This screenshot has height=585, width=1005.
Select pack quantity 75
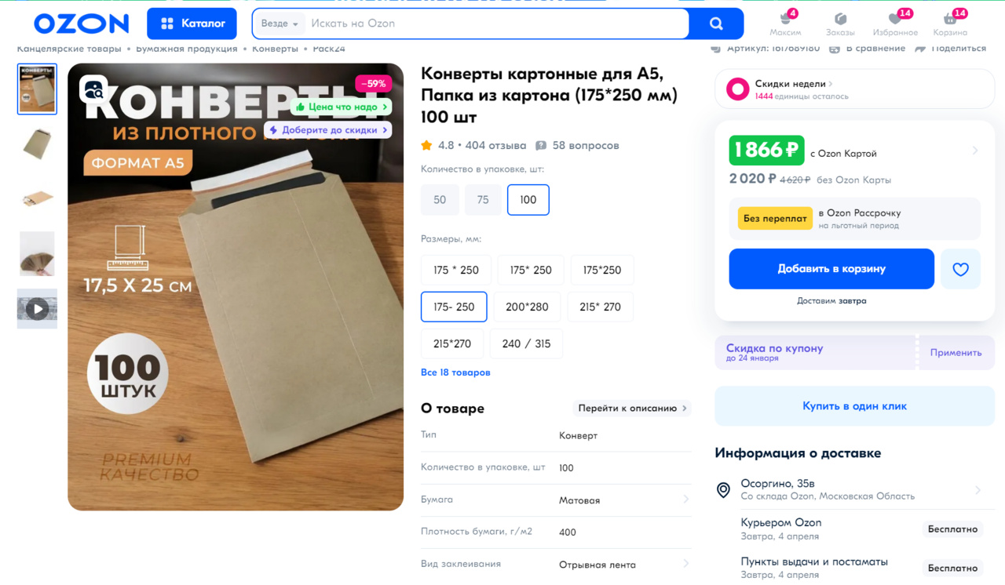483,200
